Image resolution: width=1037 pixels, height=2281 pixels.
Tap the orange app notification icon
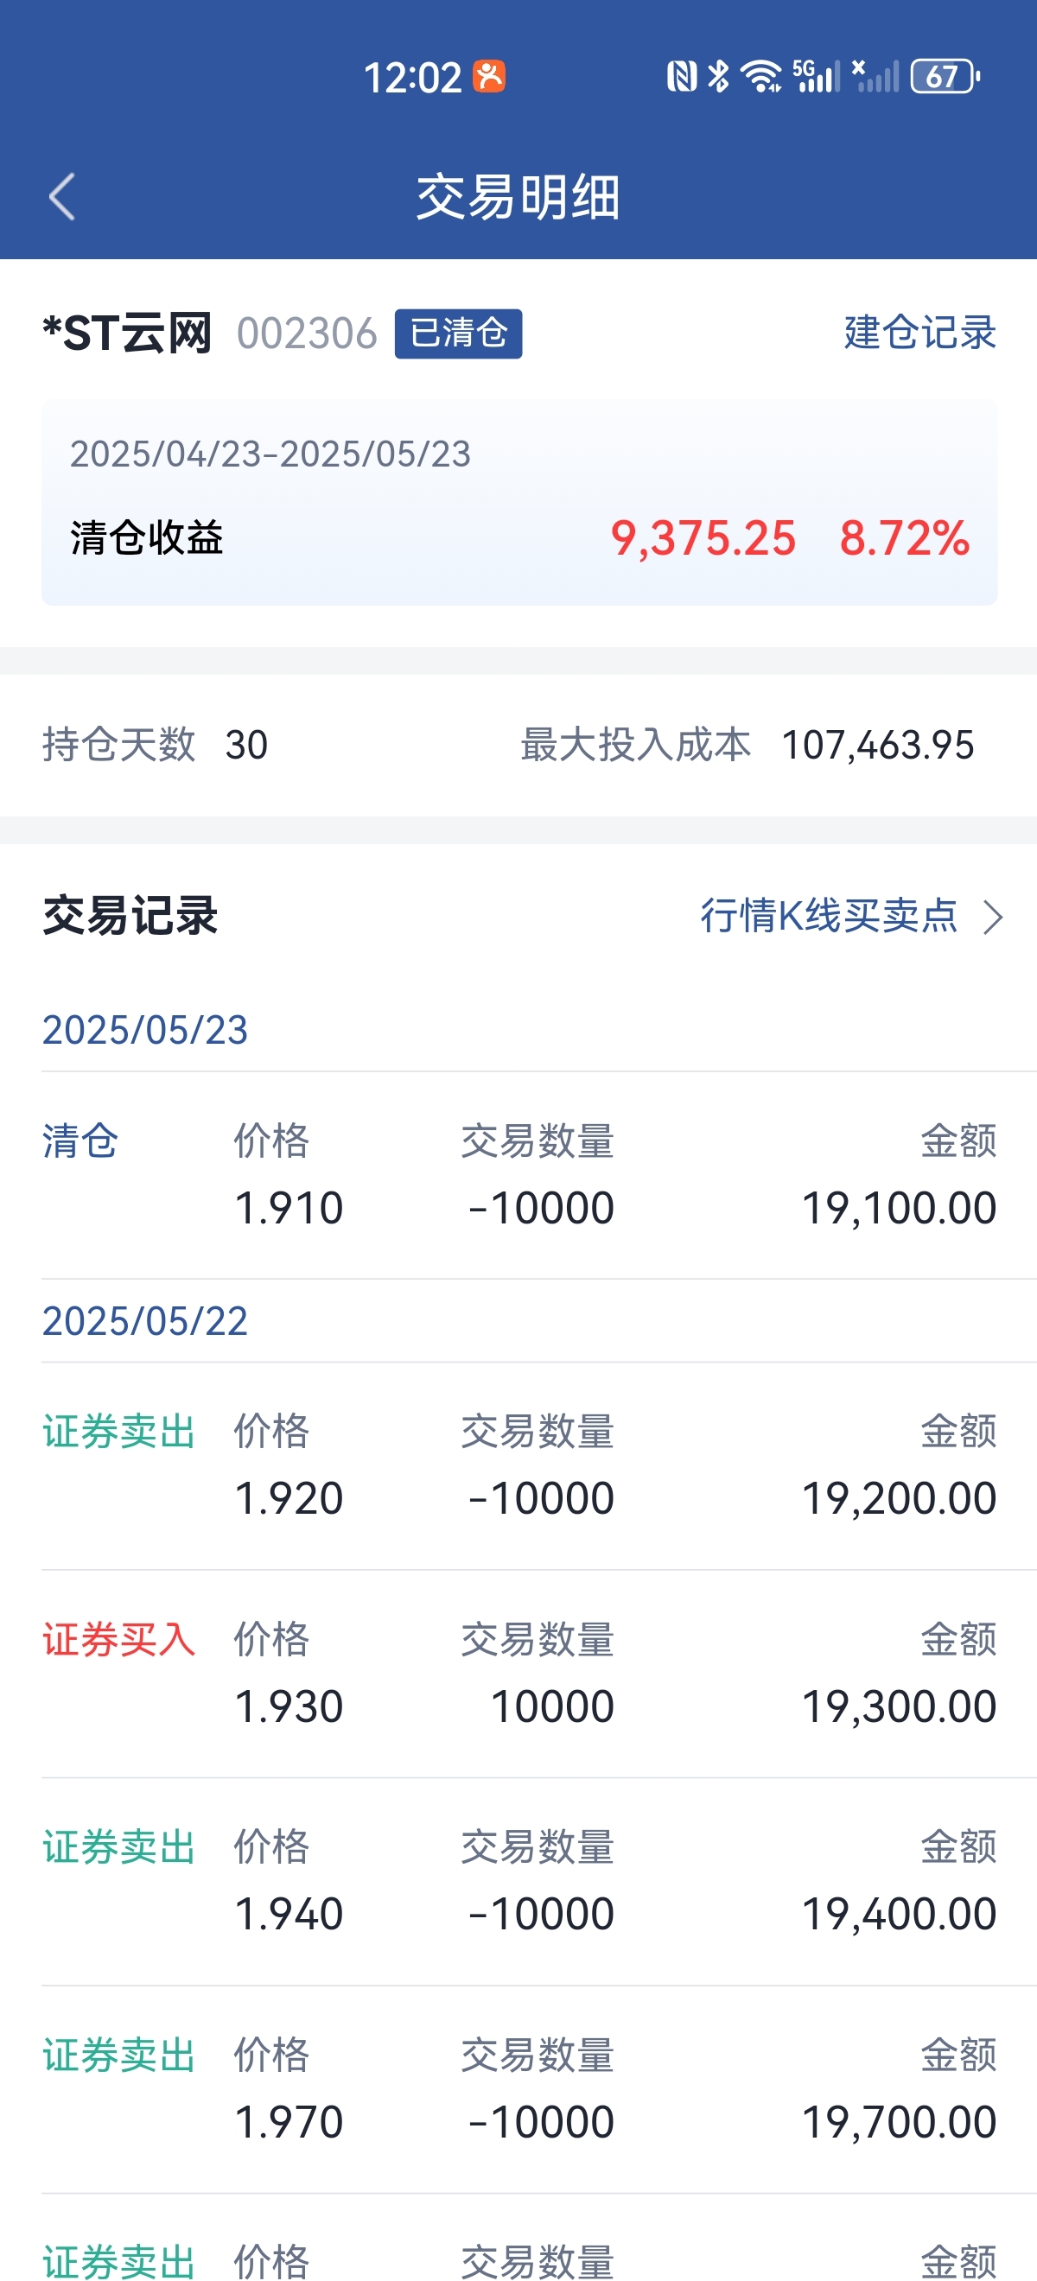[x=489, y=77]
